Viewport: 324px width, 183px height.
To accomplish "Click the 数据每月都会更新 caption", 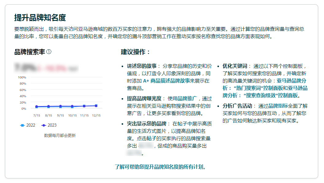I will click(x=60, y=135).
